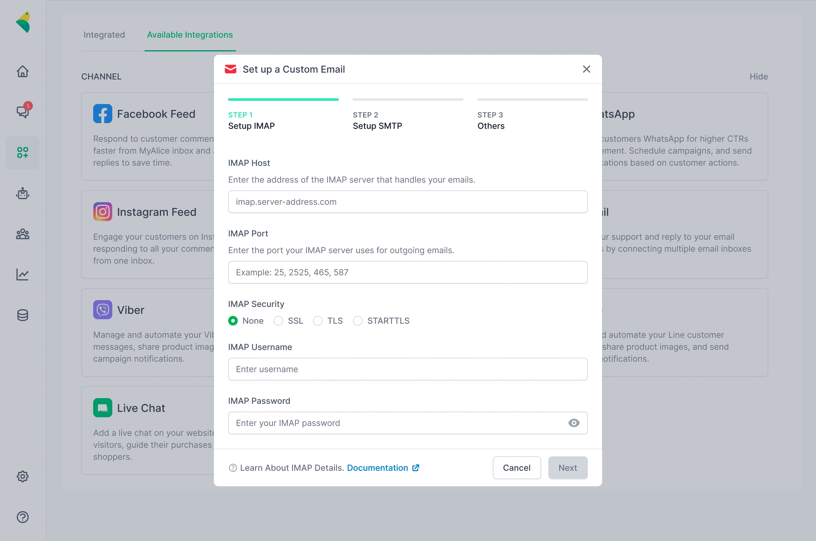The width and height of the screenshot is (816, 541).
Task: Focus the IMAP Port input field
Action: tap(408, 272)
